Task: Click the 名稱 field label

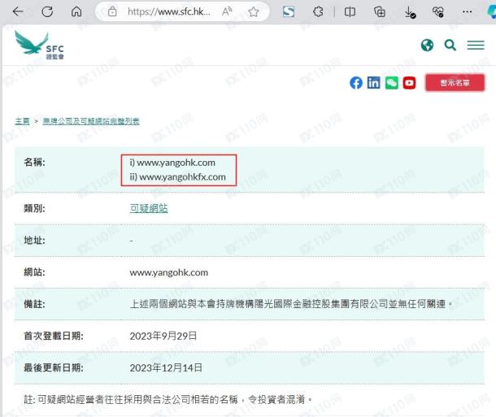Action: point(34,163)
